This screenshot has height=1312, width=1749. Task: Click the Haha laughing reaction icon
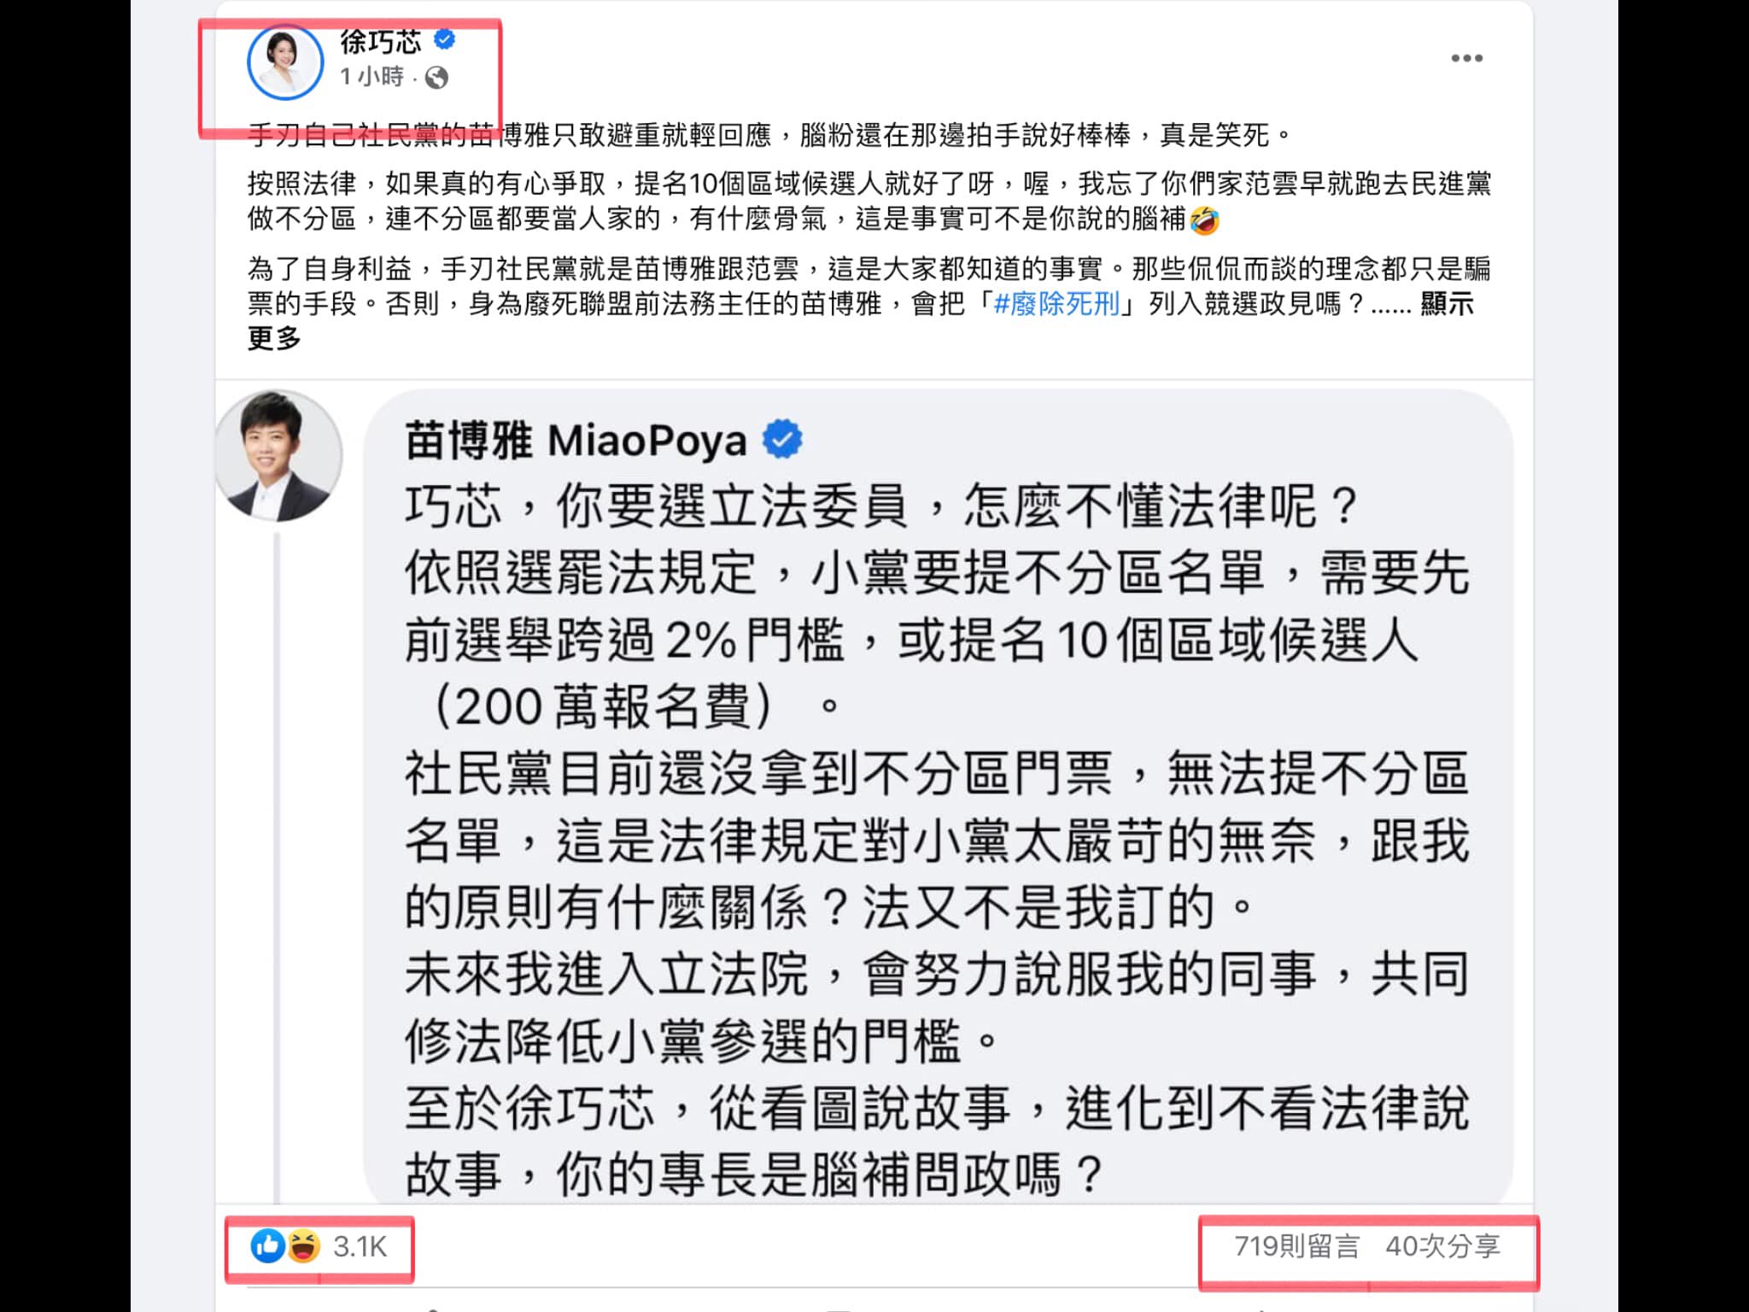click(303, 1247)
